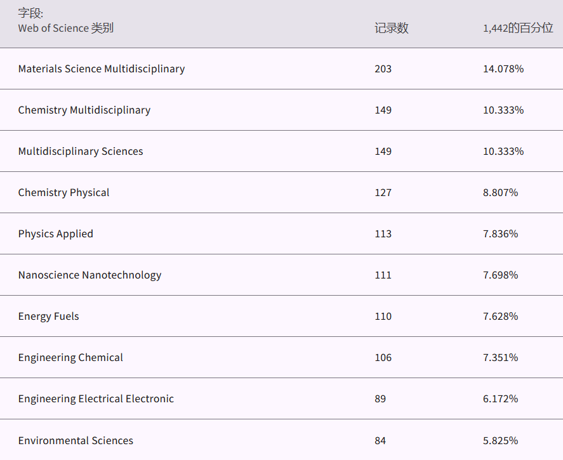Viewport: 563px width, 460px height.
Task: Click the 5.825% value for Environmental Sciences
Action: [500, 440]
